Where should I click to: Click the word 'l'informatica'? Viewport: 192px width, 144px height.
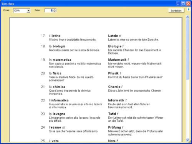coord(59,100)
